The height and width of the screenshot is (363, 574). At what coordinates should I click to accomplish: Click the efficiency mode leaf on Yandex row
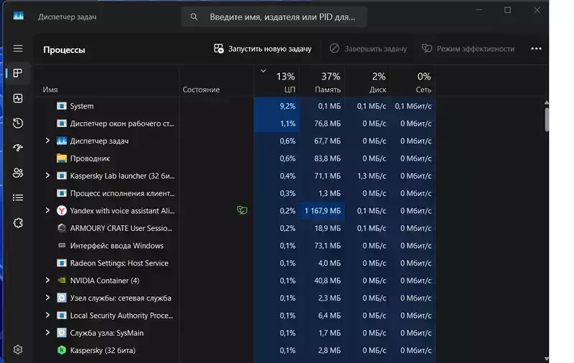coord(242,210)
